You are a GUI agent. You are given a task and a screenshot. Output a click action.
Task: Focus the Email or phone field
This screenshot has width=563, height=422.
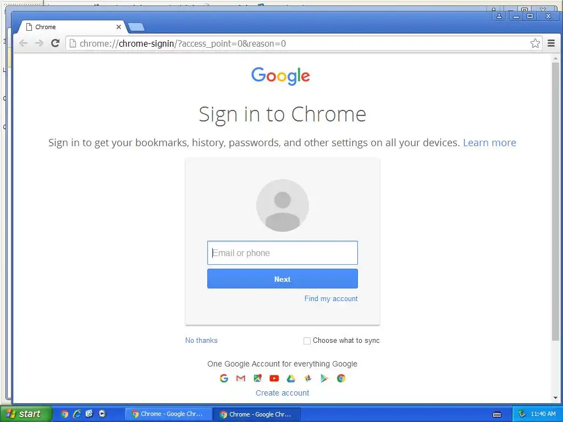coord(283,253)
